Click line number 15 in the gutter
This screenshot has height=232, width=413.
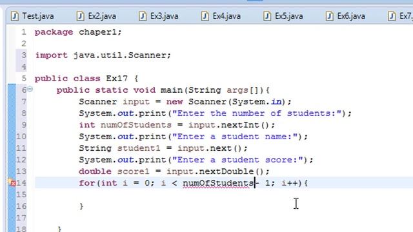click(x=21, y=195)
